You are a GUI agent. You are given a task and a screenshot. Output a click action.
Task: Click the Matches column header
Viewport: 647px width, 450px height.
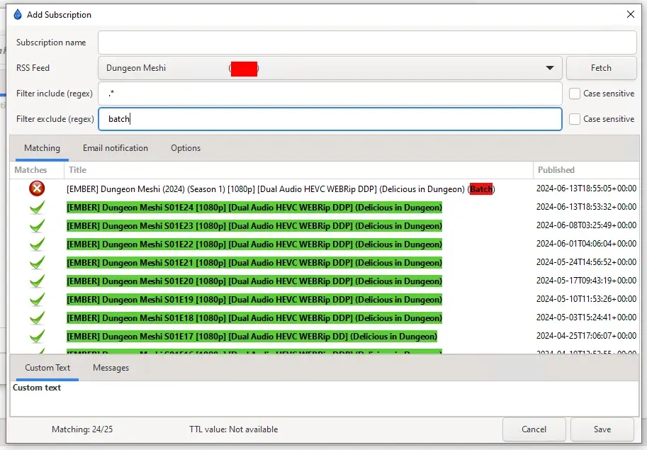tap(37, 170)
